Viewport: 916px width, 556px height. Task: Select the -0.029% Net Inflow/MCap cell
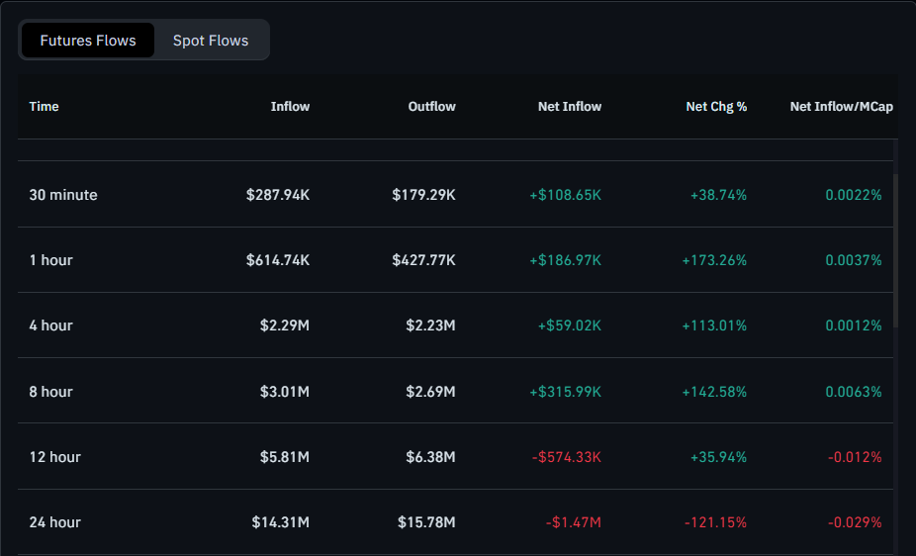[x=855, y=522]
